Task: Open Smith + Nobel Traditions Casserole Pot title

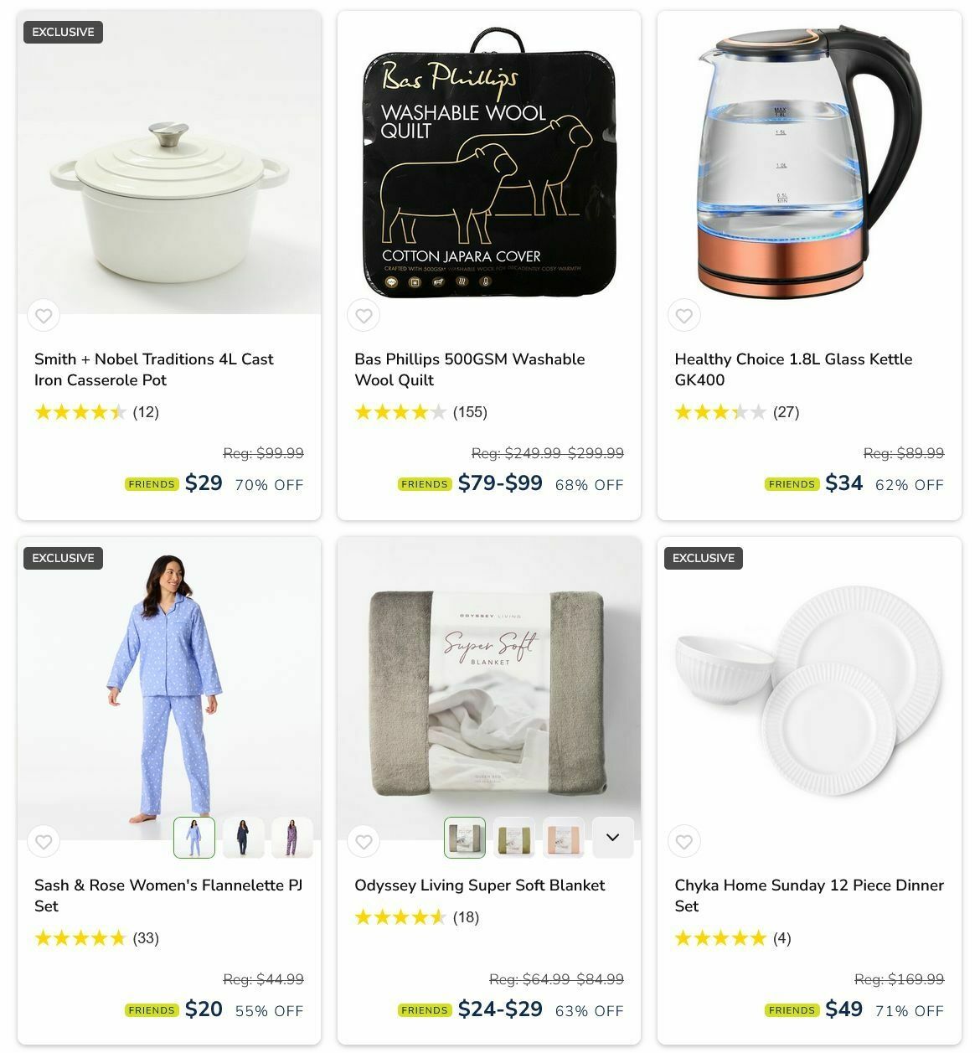Action: (154, 369)
